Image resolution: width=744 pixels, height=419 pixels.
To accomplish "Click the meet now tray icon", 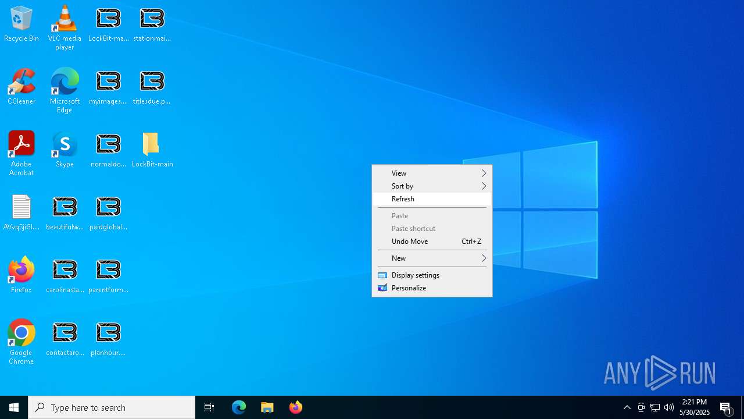I will pyautogui.click(x=641, y=407).
